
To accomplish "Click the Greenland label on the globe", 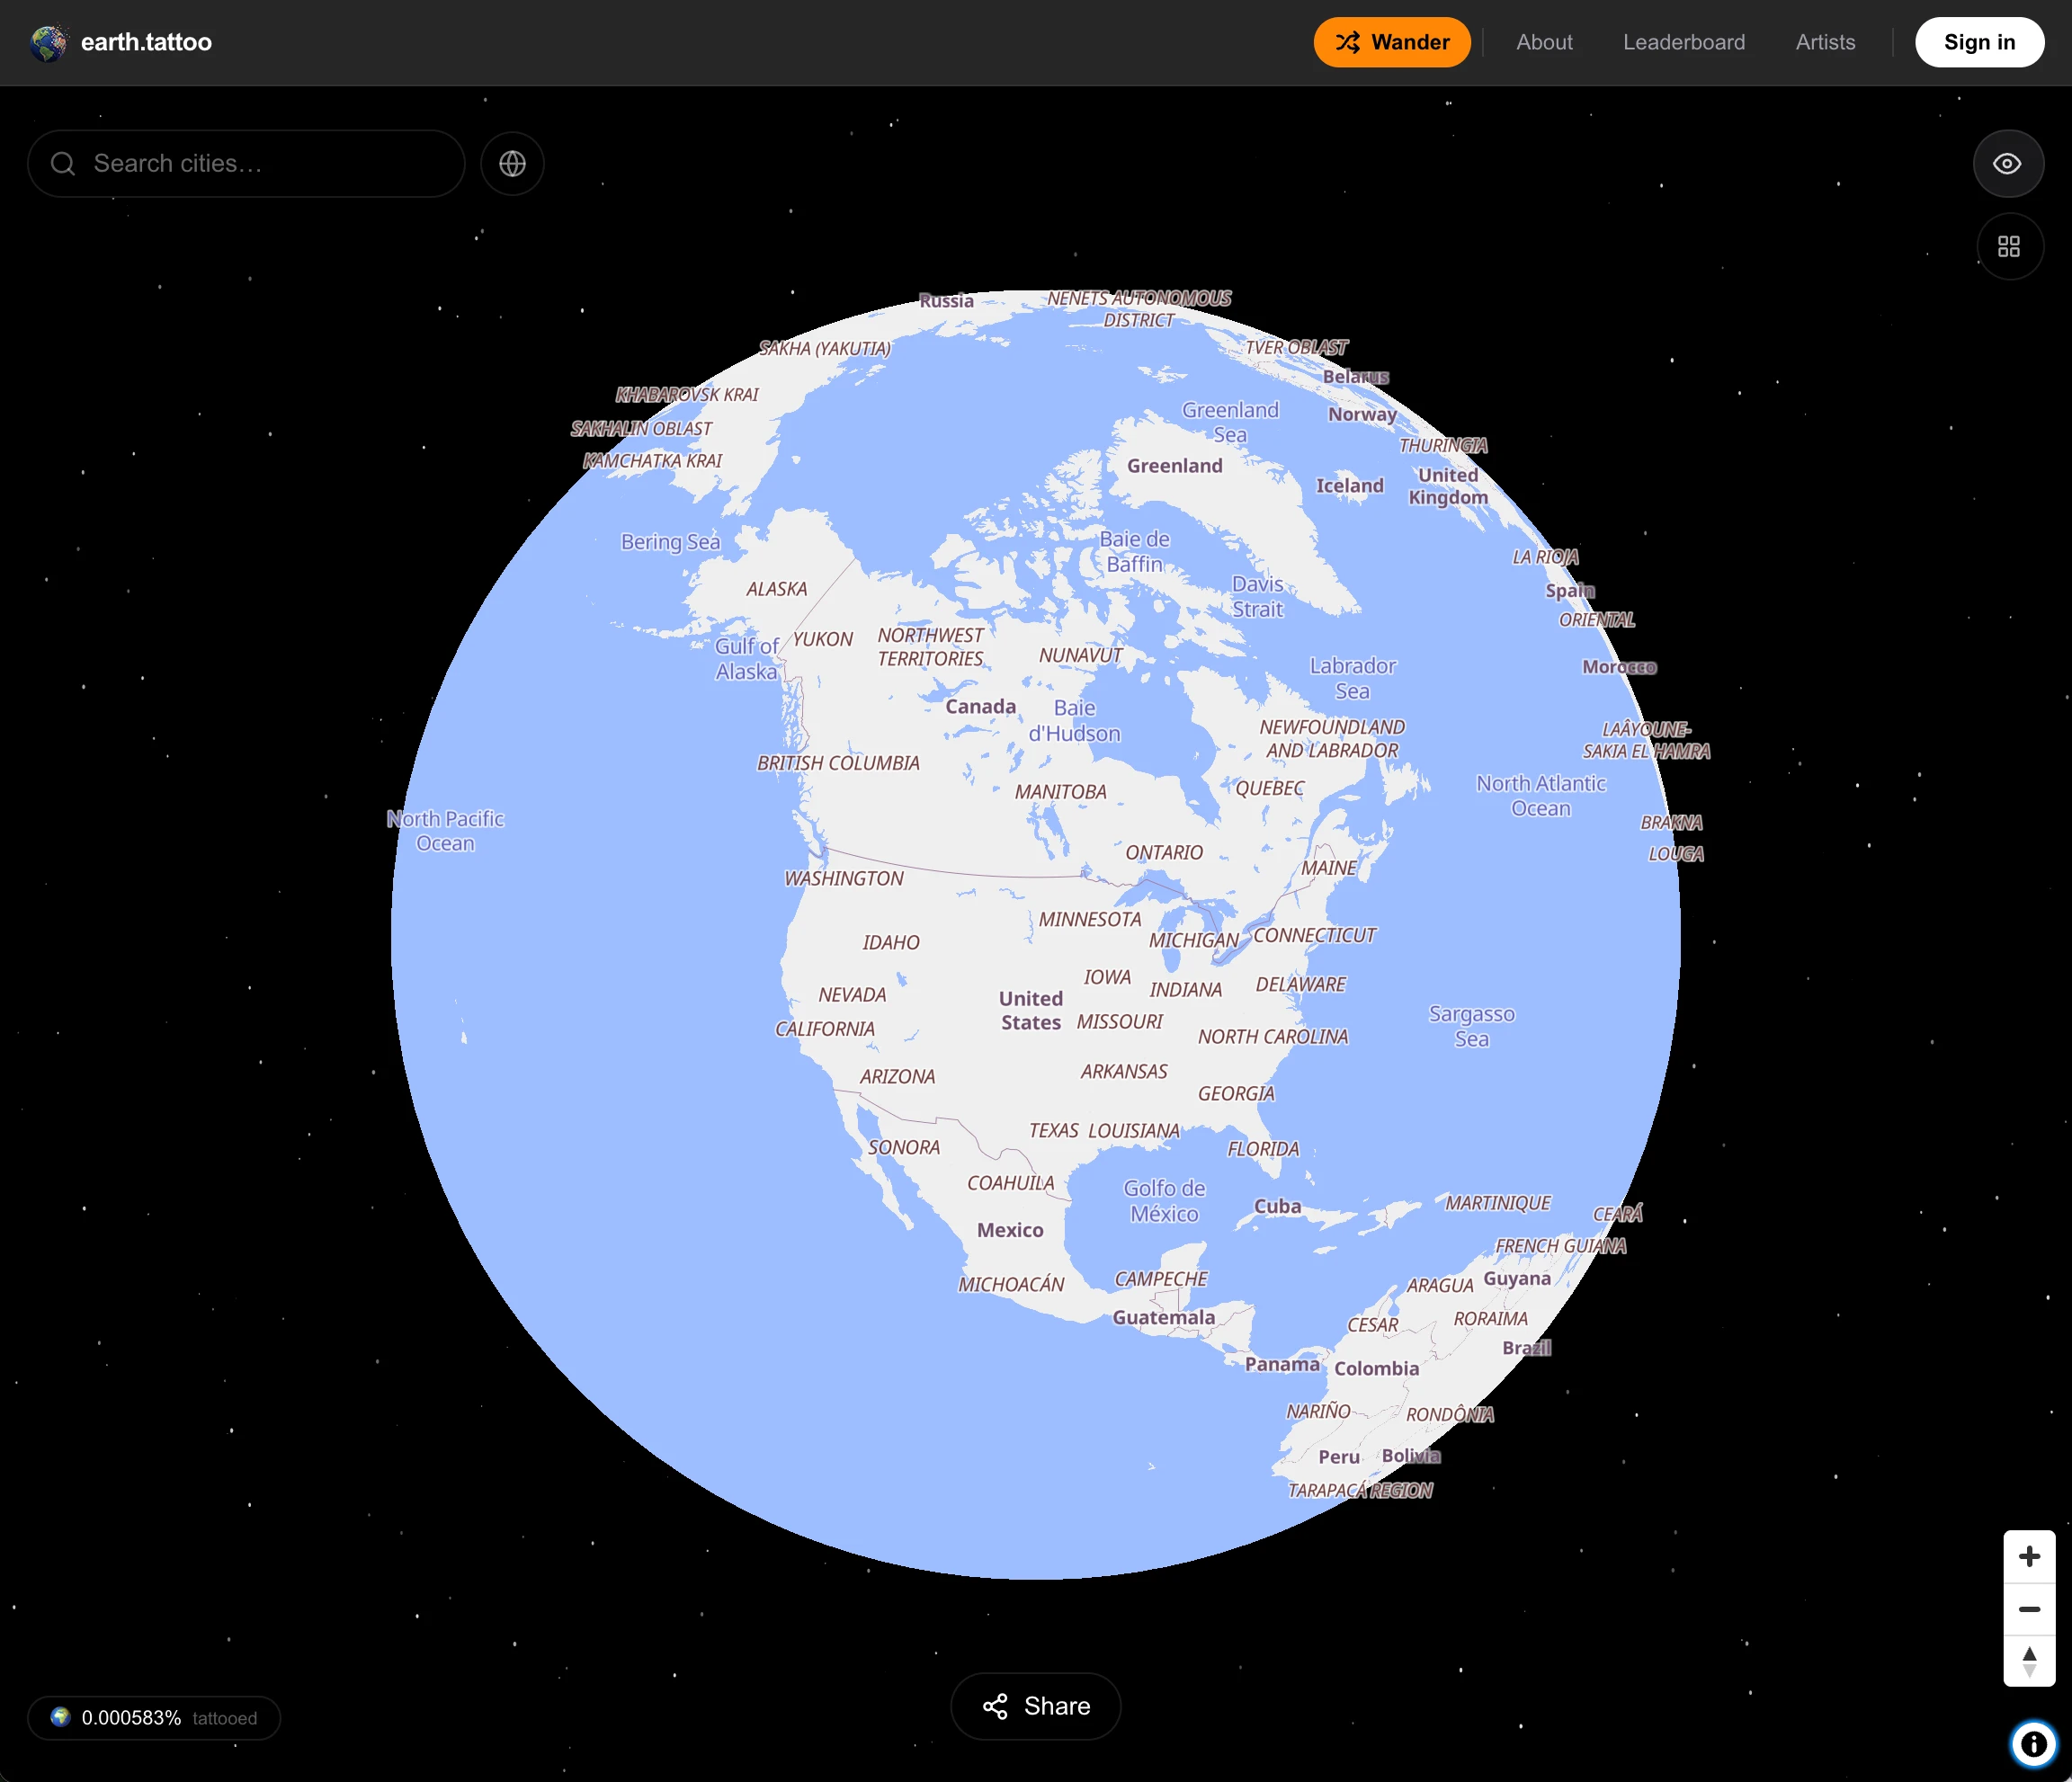I will click(x=1174, y=465).
